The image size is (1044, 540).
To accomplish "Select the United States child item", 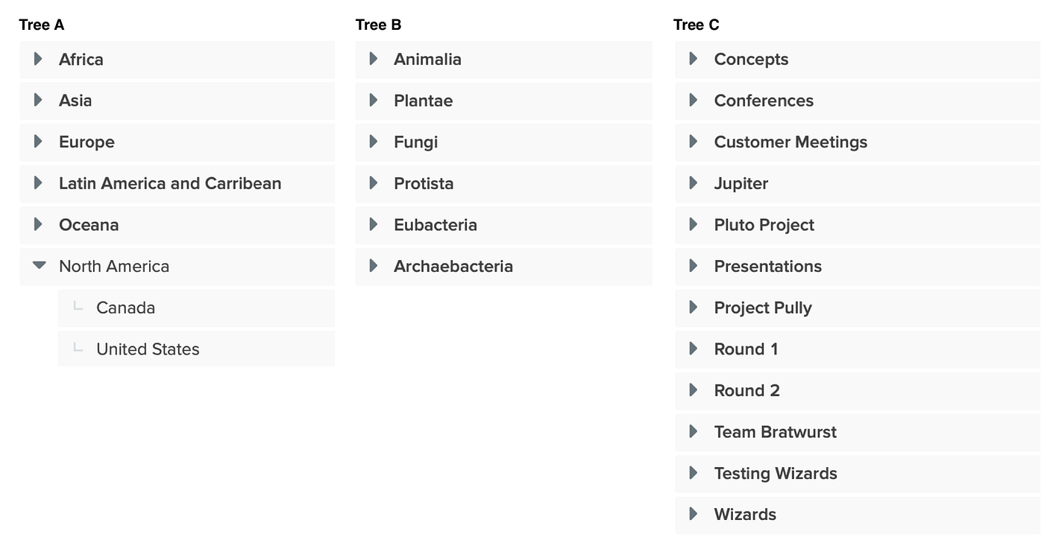I will (148, 349).
